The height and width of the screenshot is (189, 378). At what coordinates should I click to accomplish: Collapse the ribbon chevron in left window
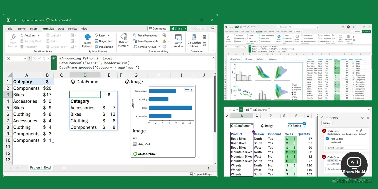213,50
